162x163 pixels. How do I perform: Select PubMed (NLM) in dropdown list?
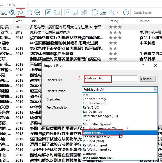click(x=120, y=141)
